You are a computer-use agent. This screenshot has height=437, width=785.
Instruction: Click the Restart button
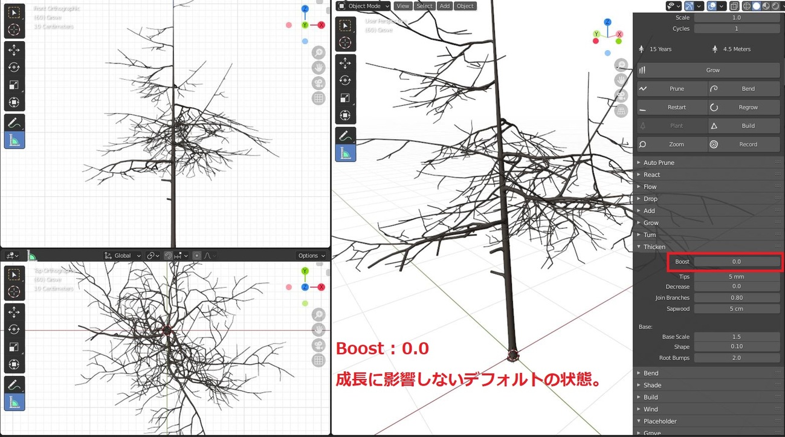(x=672, y=108)
